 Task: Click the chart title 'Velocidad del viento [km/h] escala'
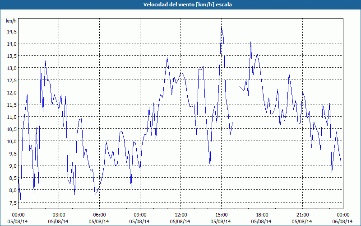(x=187, y=5)
